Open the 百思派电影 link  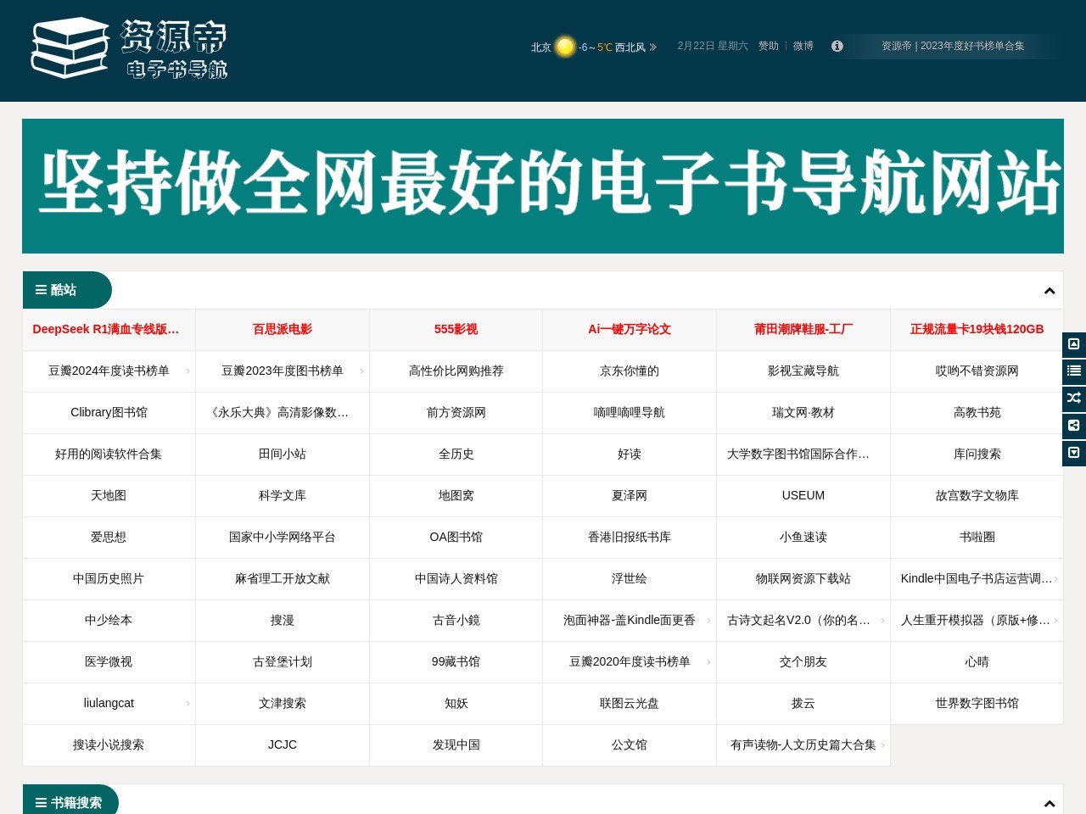tap(283, 329)
